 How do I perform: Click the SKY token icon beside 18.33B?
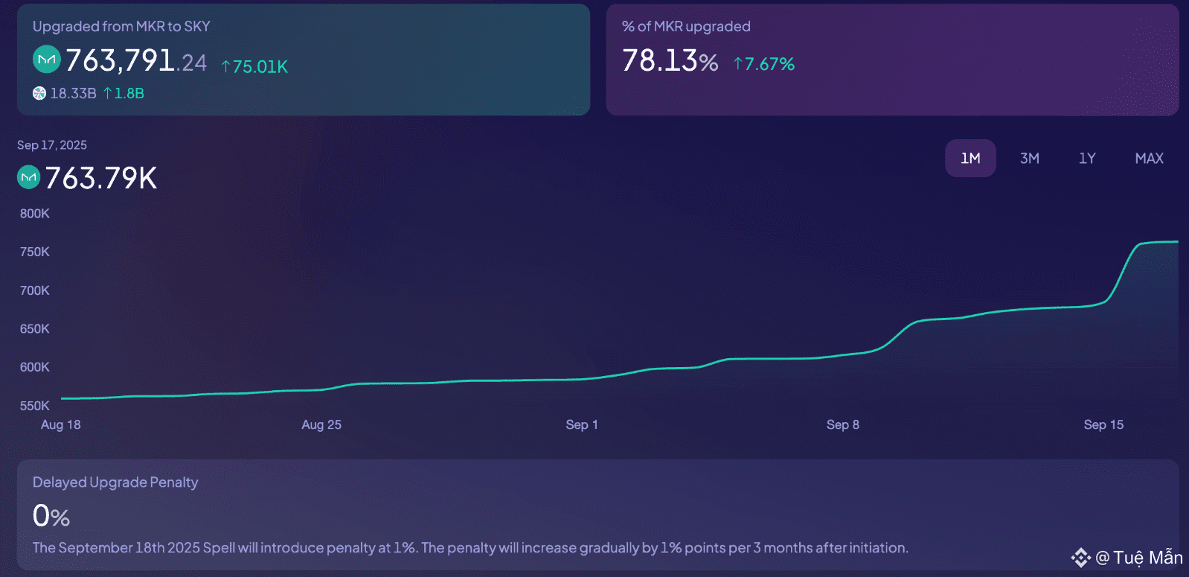click(x=39, y=93)
